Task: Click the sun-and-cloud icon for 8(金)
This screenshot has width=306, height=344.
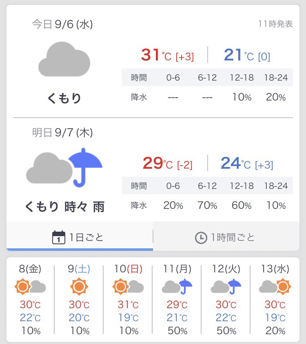Action: coord(30,287)
